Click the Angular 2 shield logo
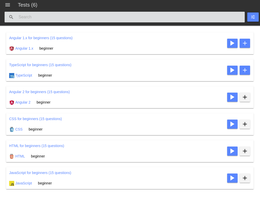Image resolution: width=260 pixels, height=202 pixels. [12, 103]
